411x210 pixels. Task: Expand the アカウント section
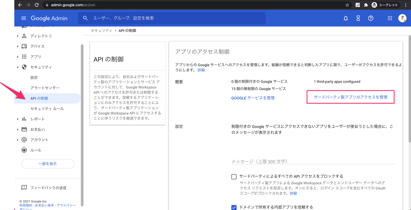point(18,140)
